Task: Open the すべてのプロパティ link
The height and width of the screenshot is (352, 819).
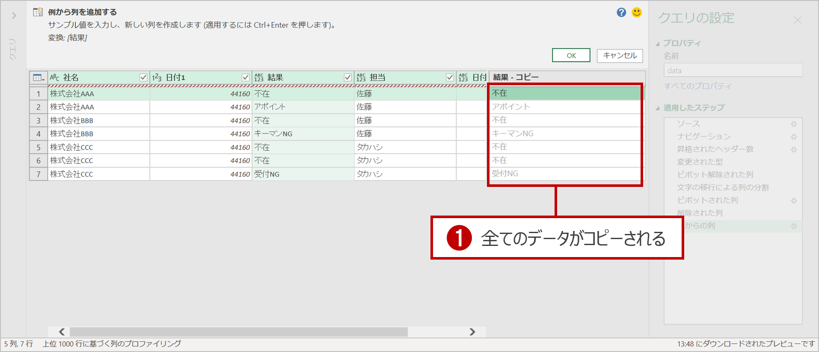Action: tap(698, 86)
